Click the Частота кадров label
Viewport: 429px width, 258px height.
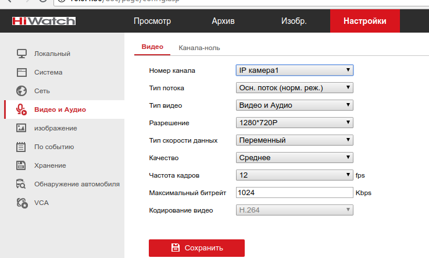coord(174,175)
